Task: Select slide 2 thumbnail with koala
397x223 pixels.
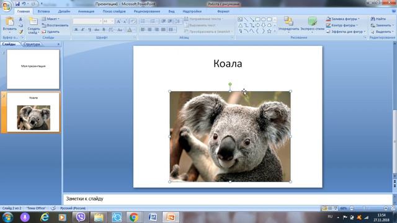Action: point(33,112)
